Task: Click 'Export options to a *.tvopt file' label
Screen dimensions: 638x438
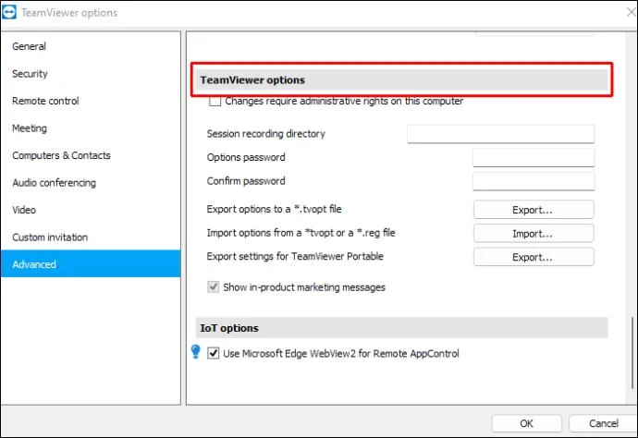Action: [274, 209]
